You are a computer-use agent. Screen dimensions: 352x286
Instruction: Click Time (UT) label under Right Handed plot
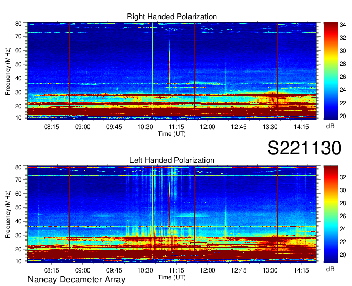[172, 134]
